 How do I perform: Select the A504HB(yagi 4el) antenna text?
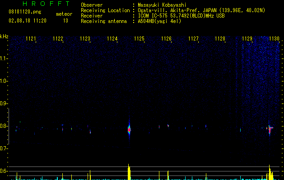coord(159,21)
